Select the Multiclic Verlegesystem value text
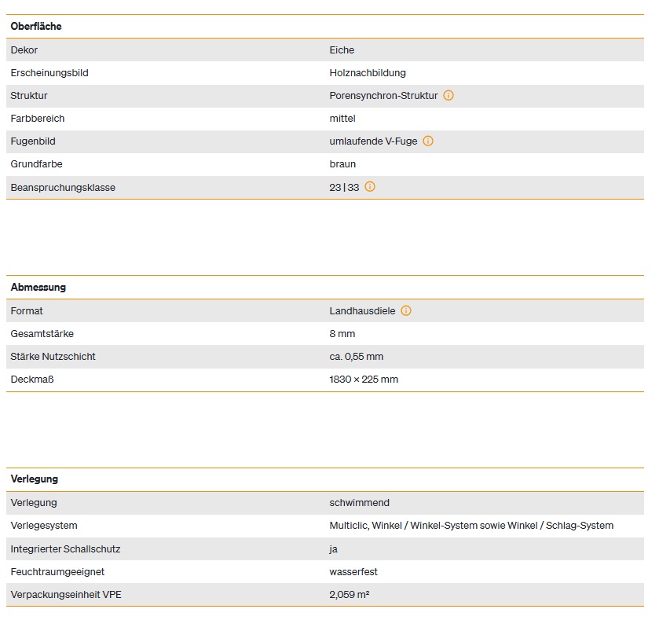The width and height of the screenshot is (659, 620). [471, 526]
